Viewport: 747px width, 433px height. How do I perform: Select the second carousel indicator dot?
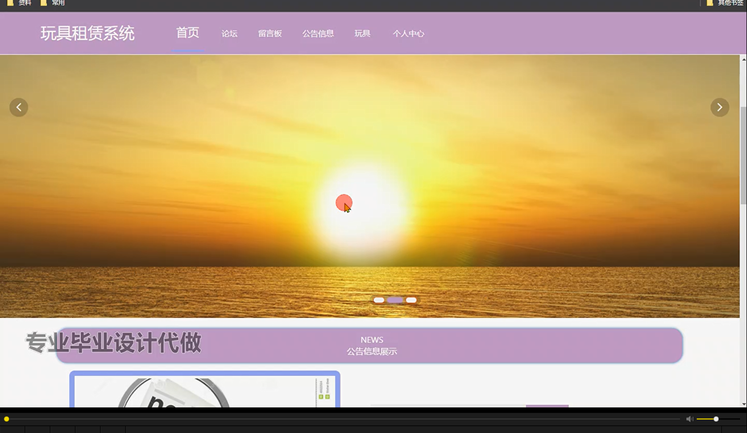click(x=395, y=300)
